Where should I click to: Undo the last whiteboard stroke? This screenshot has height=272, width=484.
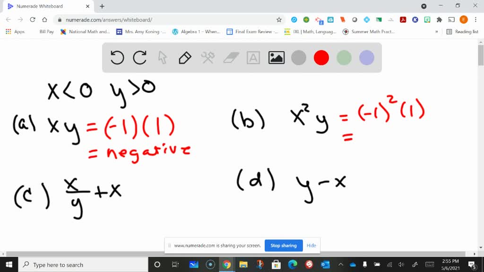pos(117,58)
